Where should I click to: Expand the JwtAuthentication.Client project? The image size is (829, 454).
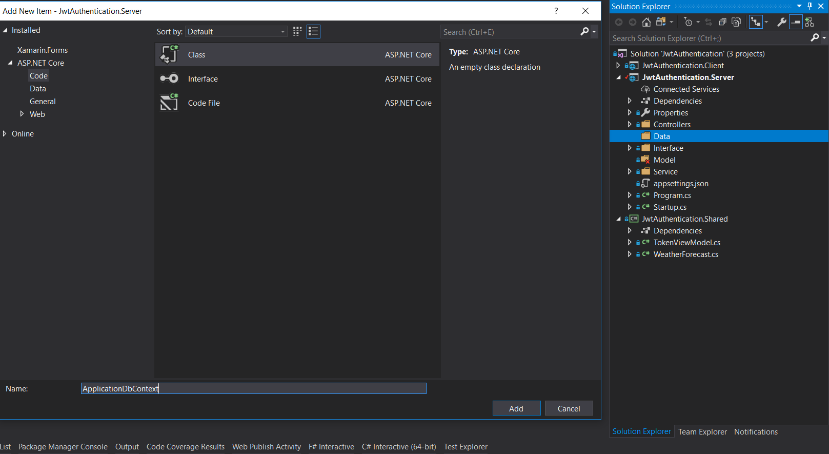[x=618, y=65]
